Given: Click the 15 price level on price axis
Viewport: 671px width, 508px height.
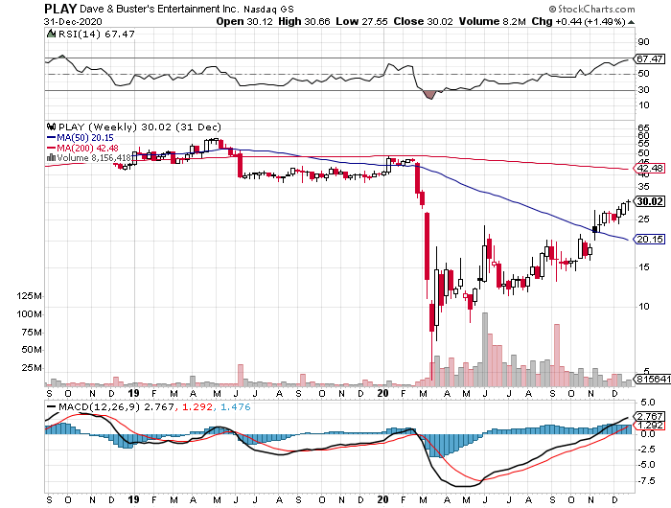Looking at the screenshot, I should pos(643,267).
